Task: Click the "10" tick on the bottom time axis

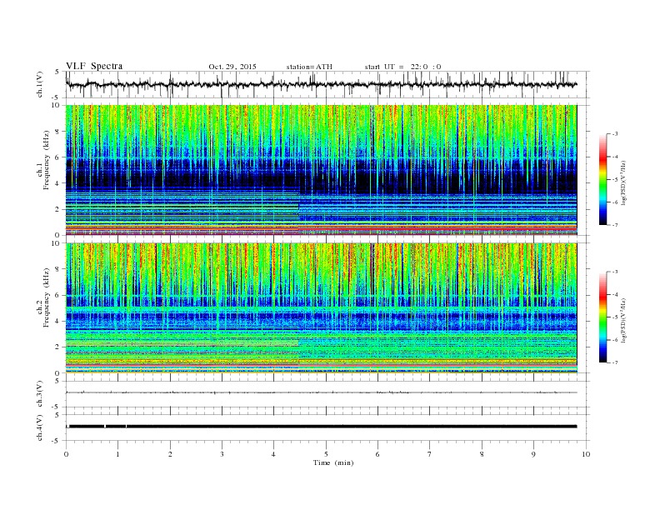Action: [x=586, y=454]
